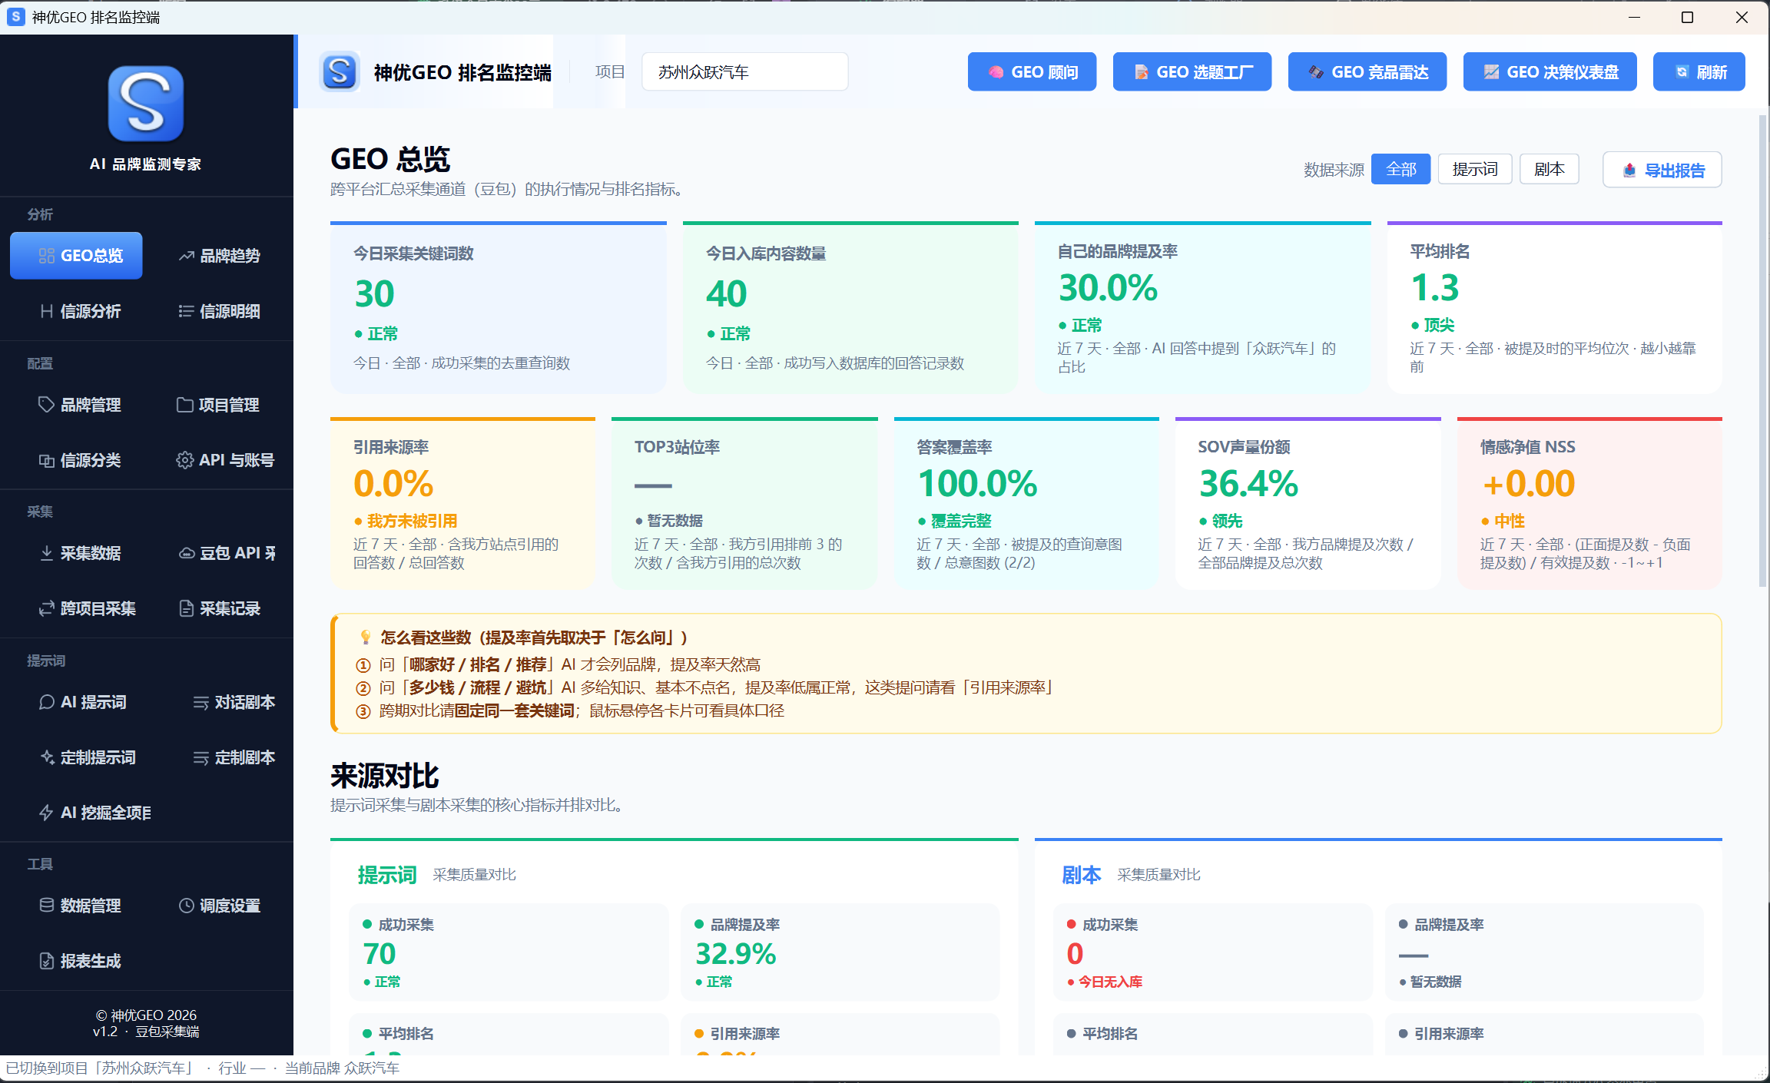Select the 全部 data source filter

tap(1400, 169)
